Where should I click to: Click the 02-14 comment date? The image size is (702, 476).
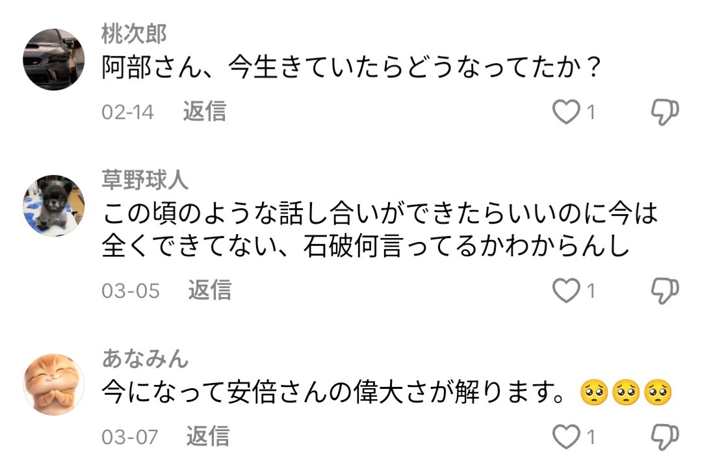(127, 112)
